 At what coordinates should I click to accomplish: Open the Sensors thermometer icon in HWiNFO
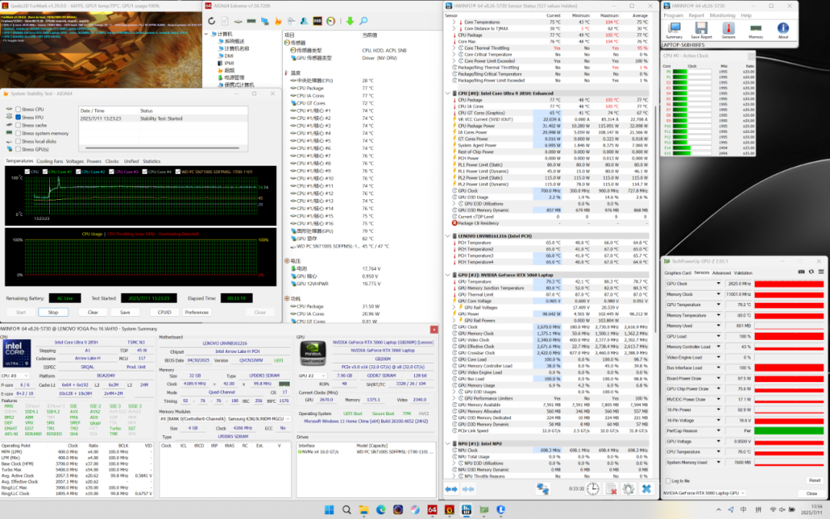[729, 30]
